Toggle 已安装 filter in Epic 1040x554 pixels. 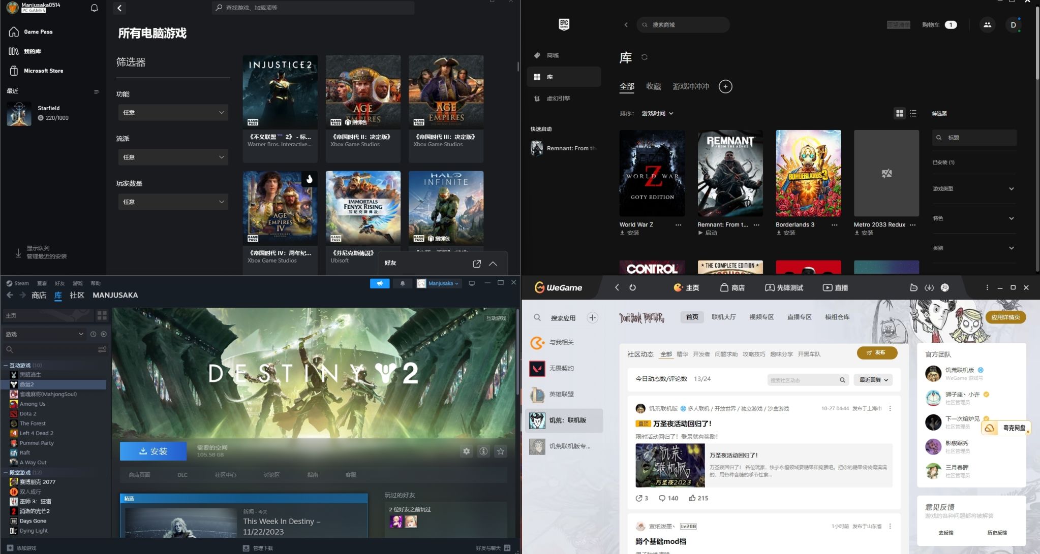click(943, 162)
